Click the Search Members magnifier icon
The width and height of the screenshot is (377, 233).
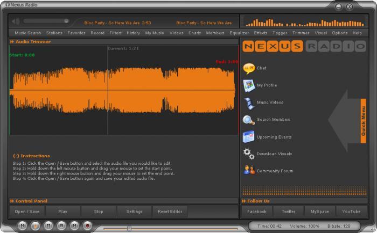(x=249, y=120)
